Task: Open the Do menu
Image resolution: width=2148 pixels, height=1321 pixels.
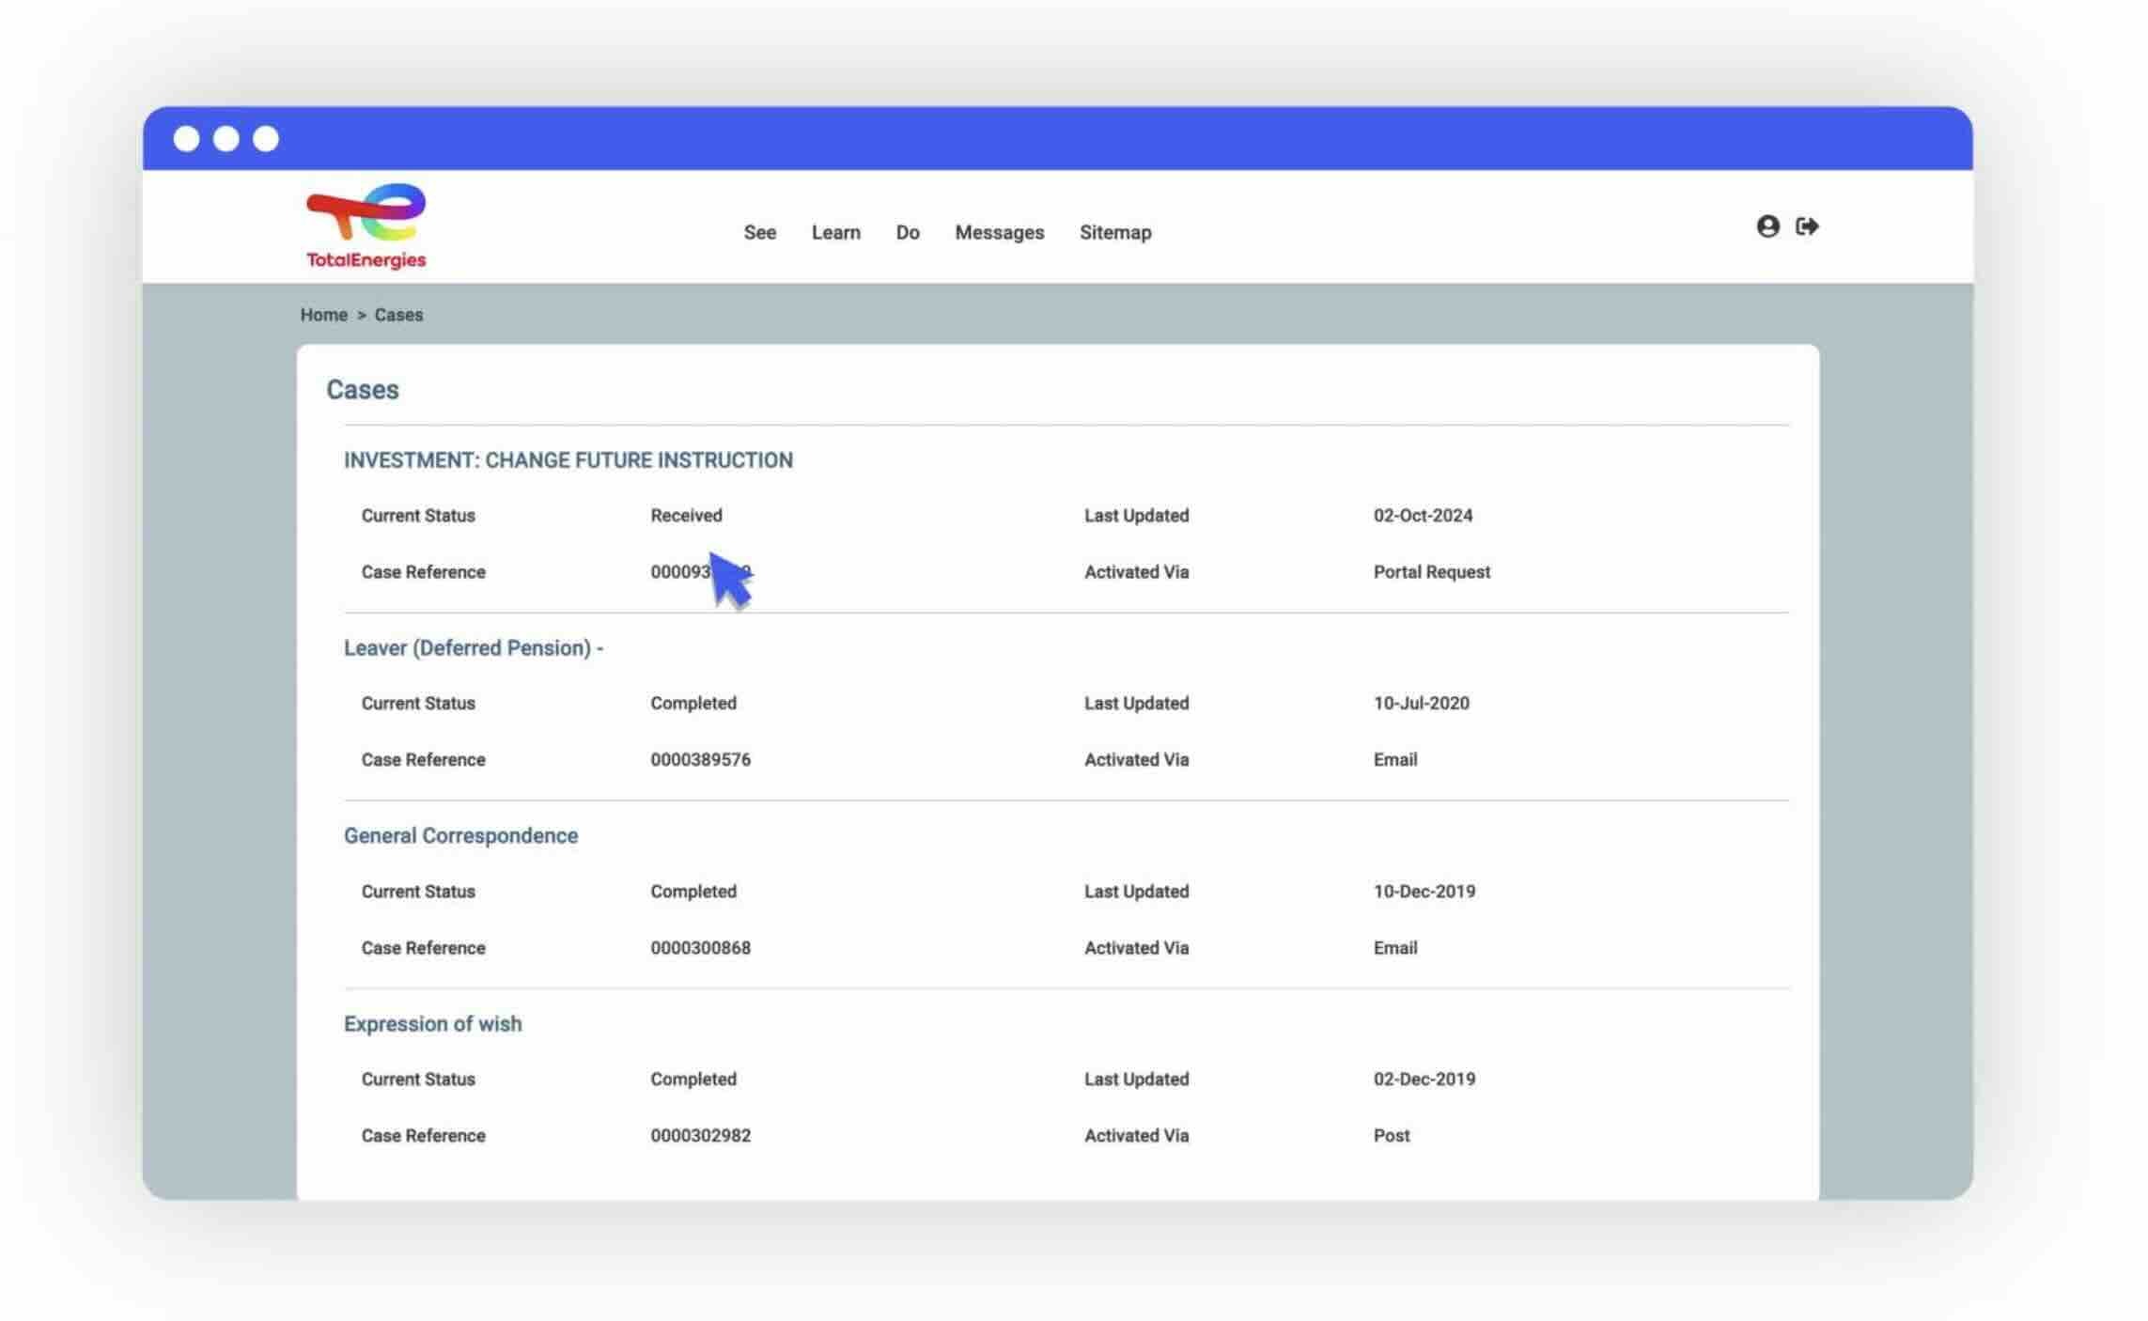Action: [x=907, y=232]
